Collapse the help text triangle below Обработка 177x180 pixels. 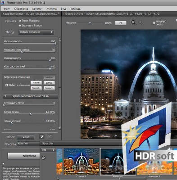click(3, 164)
